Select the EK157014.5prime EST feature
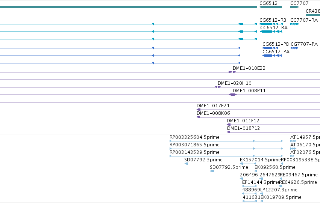The width and height of the screenshot is (320, 203). coord(248,164)
